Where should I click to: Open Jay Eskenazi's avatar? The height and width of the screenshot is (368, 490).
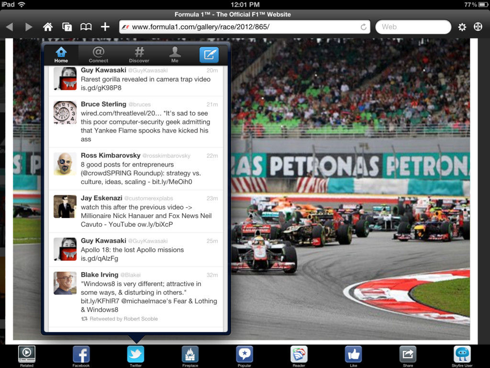click(65, 207)
